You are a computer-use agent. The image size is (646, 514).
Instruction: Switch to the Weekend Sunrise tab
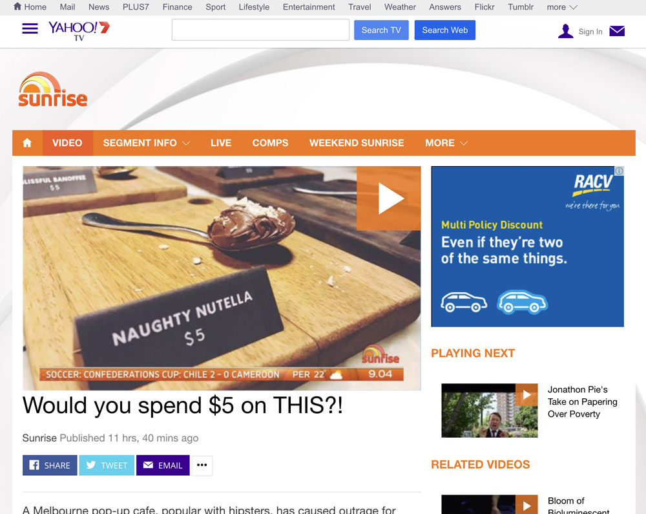(x=357, y=143)
